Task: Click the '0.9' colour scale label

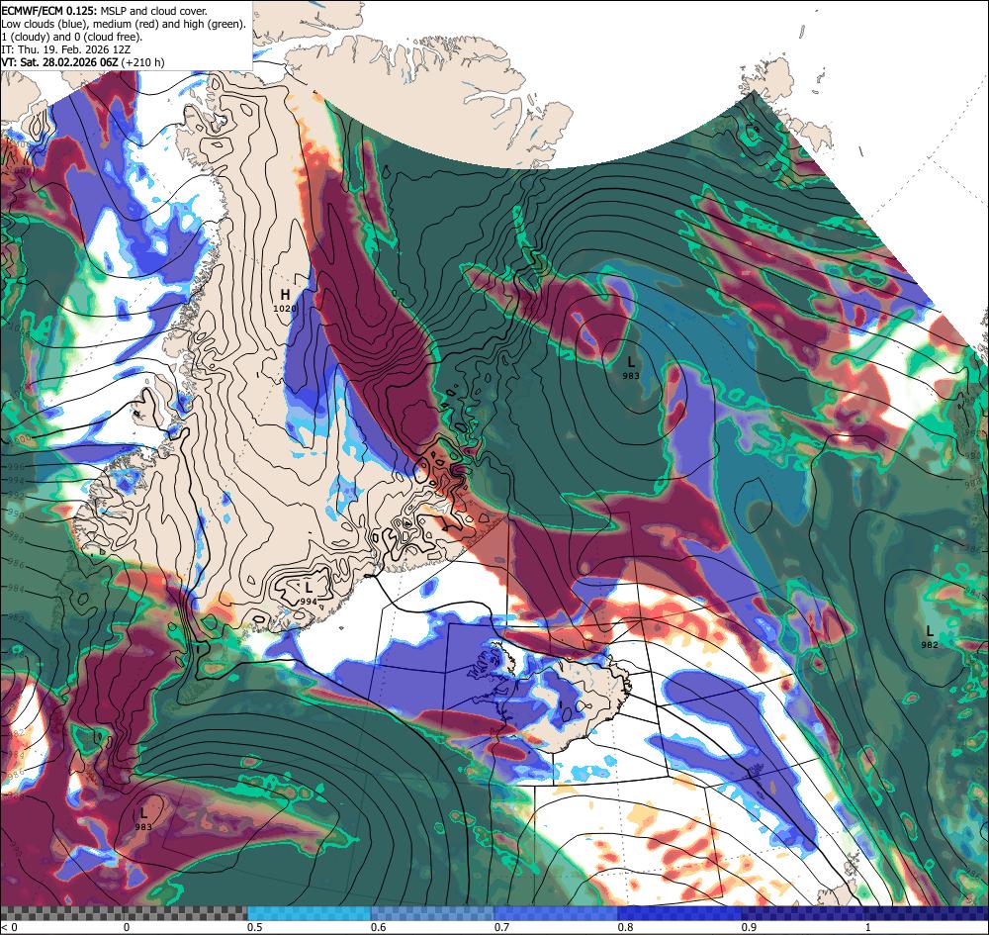Action: pyautogui.click(x=750, y=927)
